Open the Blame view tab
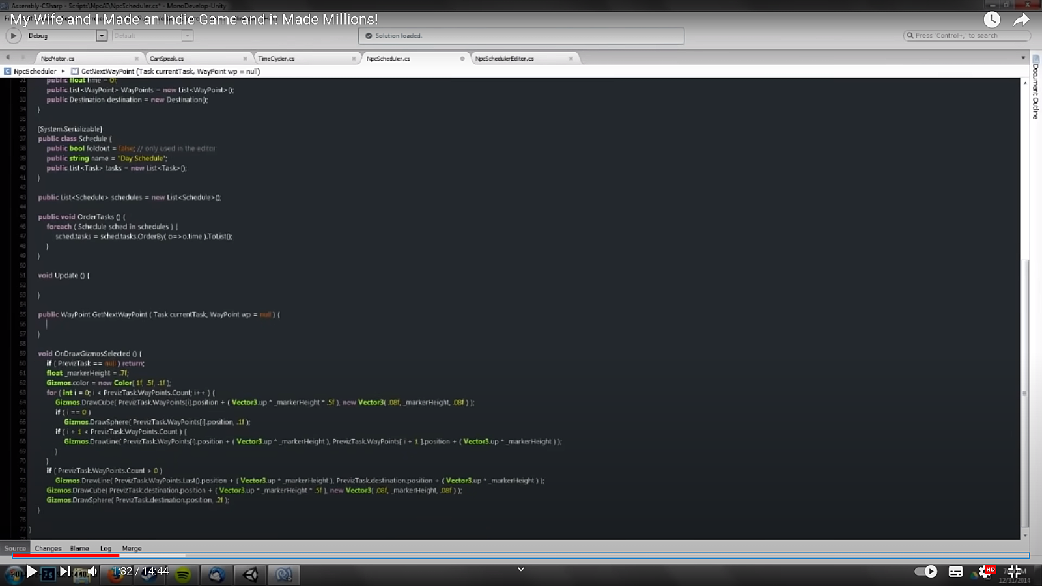The height and width of the screenshot is (586, 1042). click(x=79, y=548)
